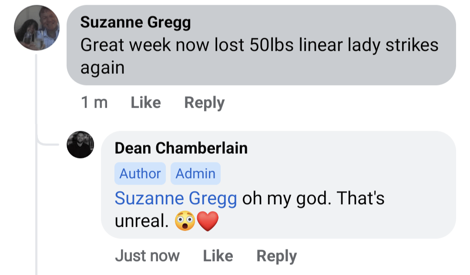
Task: Click the flushed face emoji
Action: point(185,222)
